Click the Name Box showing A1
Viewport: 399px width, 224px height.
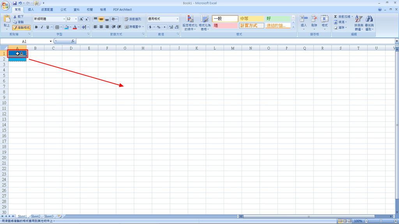point(24,41)
